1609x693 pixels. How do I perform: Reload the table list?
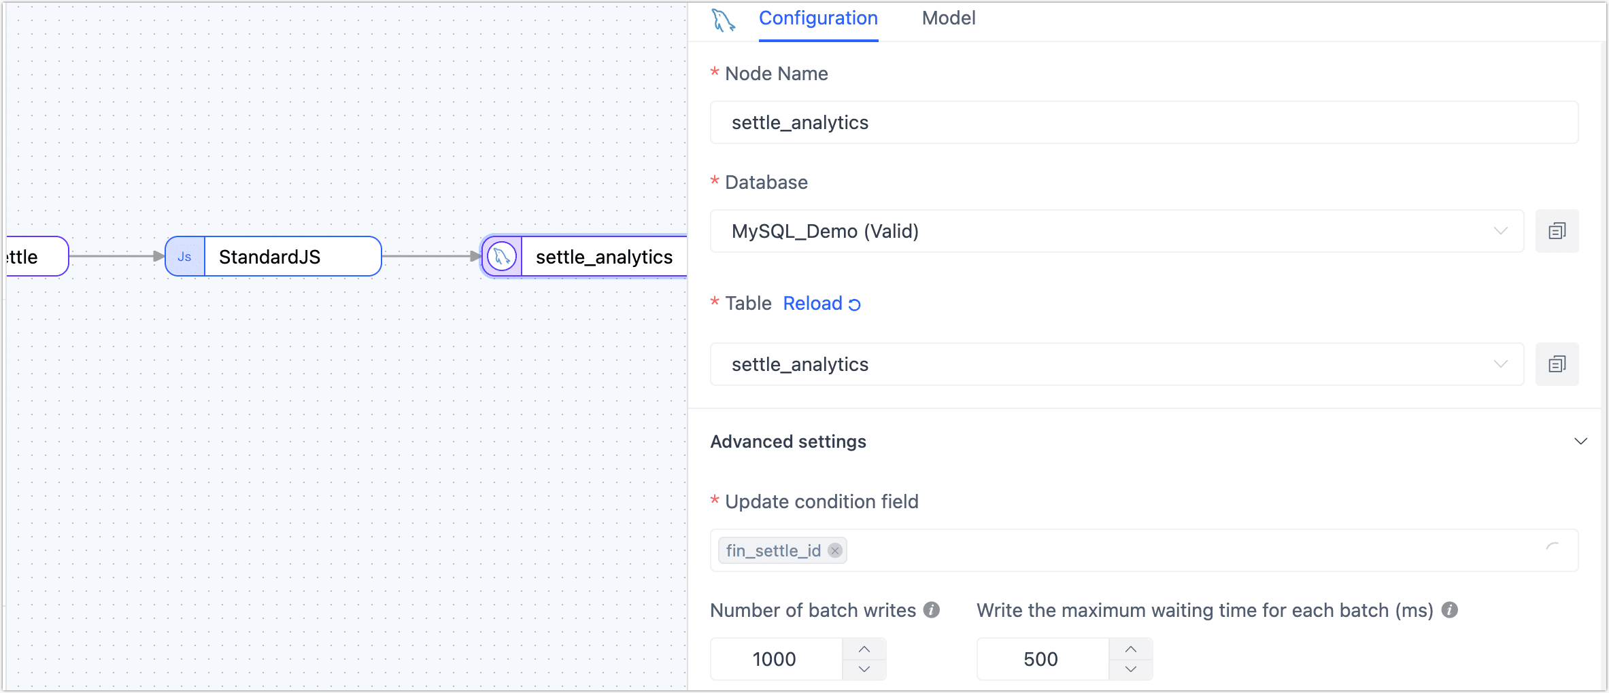(822, 304)
